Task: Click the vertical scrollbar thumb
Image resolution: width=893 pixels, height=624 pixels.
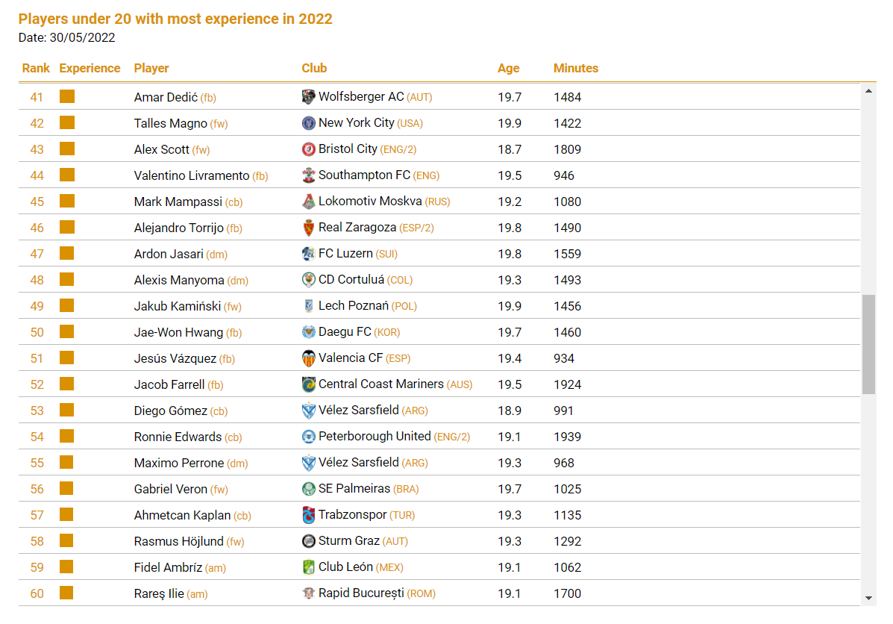Action: pos(868,344)
